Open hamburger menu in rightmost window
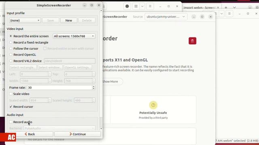259x145 pixels. pyautogui.click(x=229, y=14)
